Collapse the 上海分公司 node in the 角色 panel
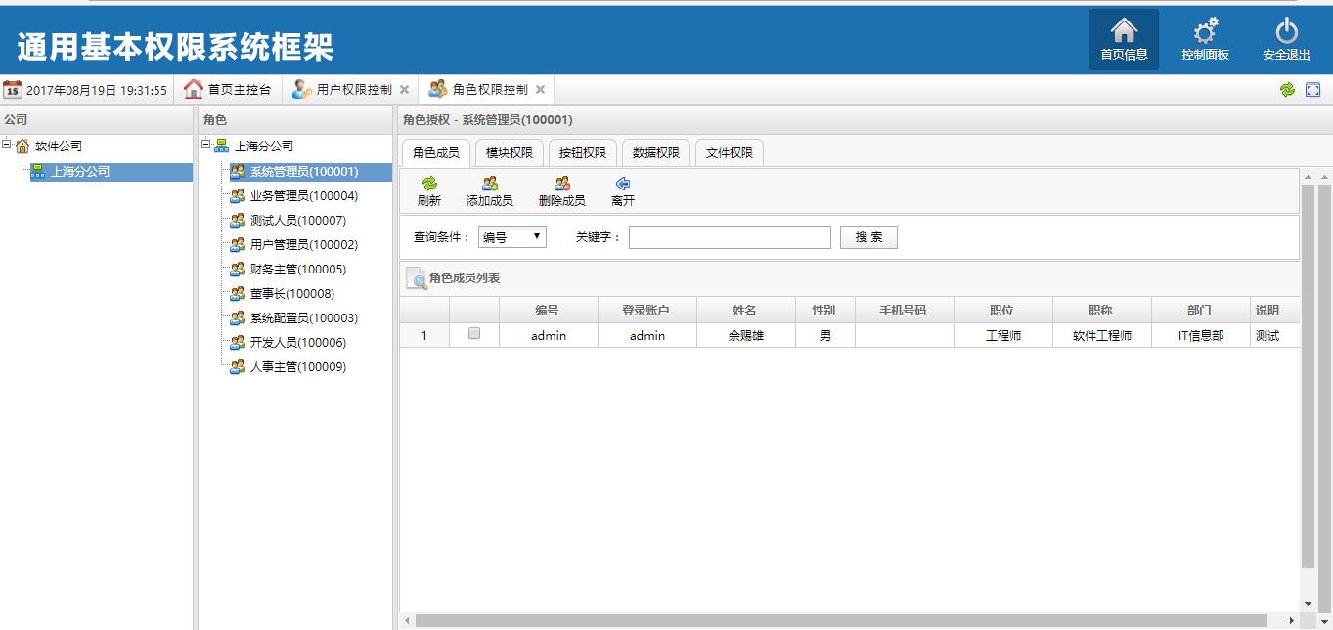1333x630 pixels. pyautogui.click(x=206, y=146)
